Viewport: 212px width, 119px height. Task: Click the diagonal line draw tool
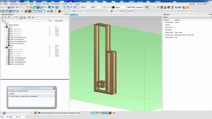point(117,11)
